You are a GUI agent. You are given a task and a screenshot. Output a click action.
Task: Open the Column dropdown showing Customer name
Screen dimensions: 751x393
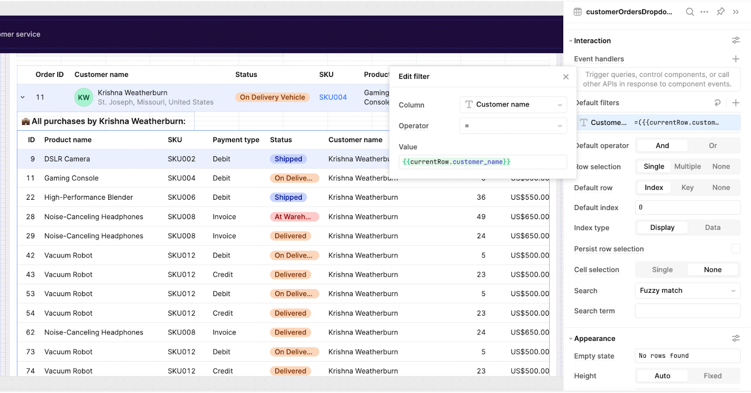pyautogui.click(x=513, y=105)
